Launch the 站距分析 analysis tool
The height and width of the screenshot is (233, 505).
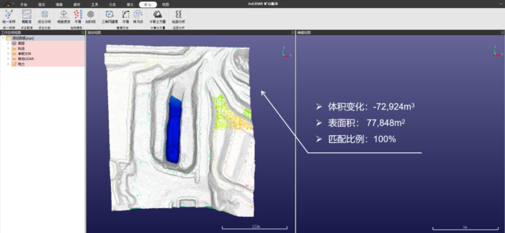[179, 15]
